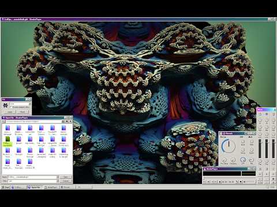This screenshot has height=207, width=277.
Task: Switch to the OpenFile taskbar item
Action: (x=35, y=187)
